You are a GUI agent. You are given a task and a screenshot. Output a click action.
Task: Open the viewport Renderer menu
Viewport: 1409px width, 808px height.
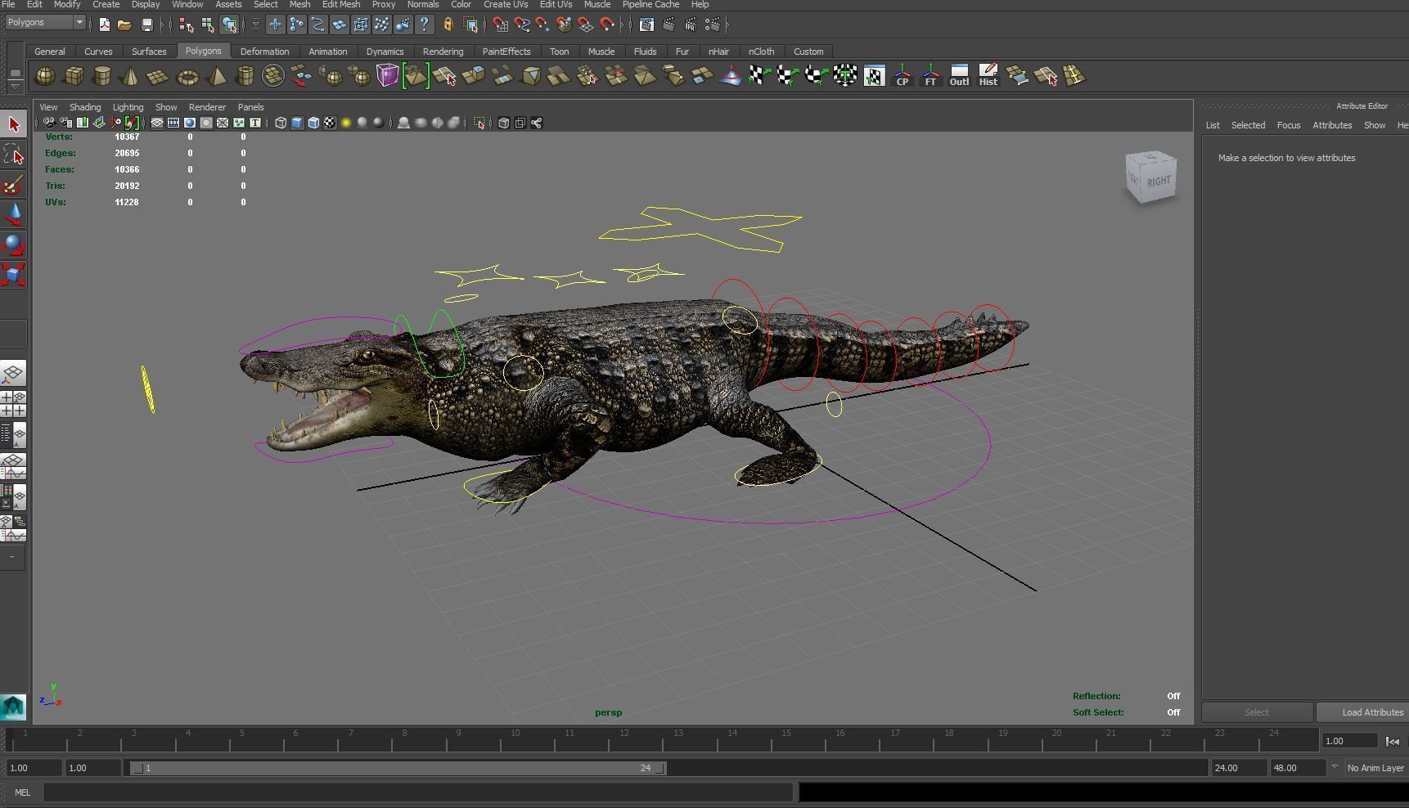point(207,107)
